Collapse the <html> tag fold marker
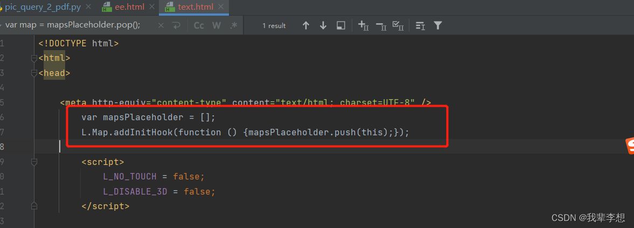Screen dimensions: 634x228 click(34, 58)
